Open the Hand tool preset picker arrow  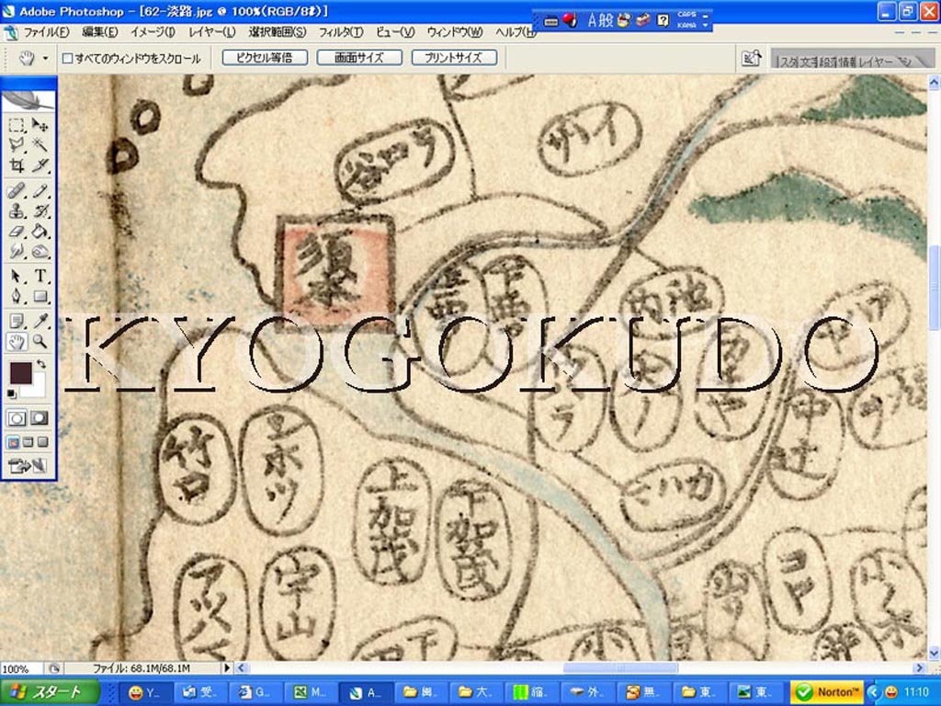(x=45, y=58)
